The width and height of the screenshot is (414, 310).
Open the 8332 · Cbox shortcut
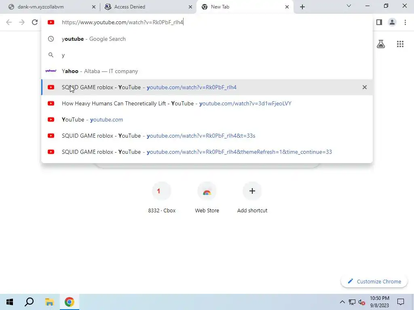click(162, 198)
